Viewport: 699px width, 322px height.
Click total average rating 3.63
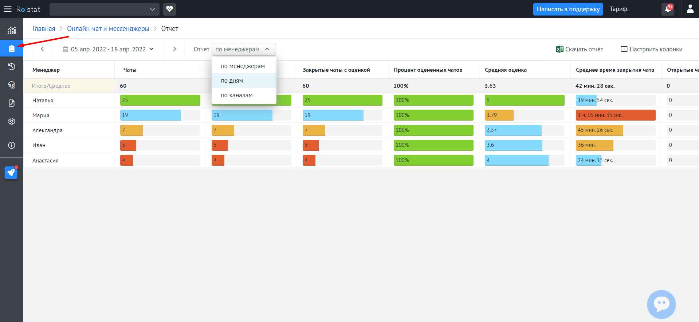coord(490,86)
